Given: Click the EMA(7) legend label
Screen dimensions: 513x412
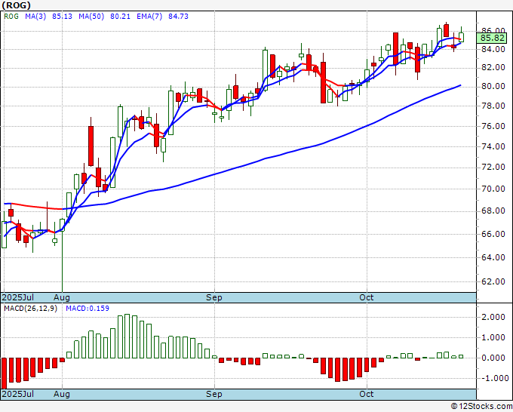Looking at the screenshot, I should coord(149,17).
